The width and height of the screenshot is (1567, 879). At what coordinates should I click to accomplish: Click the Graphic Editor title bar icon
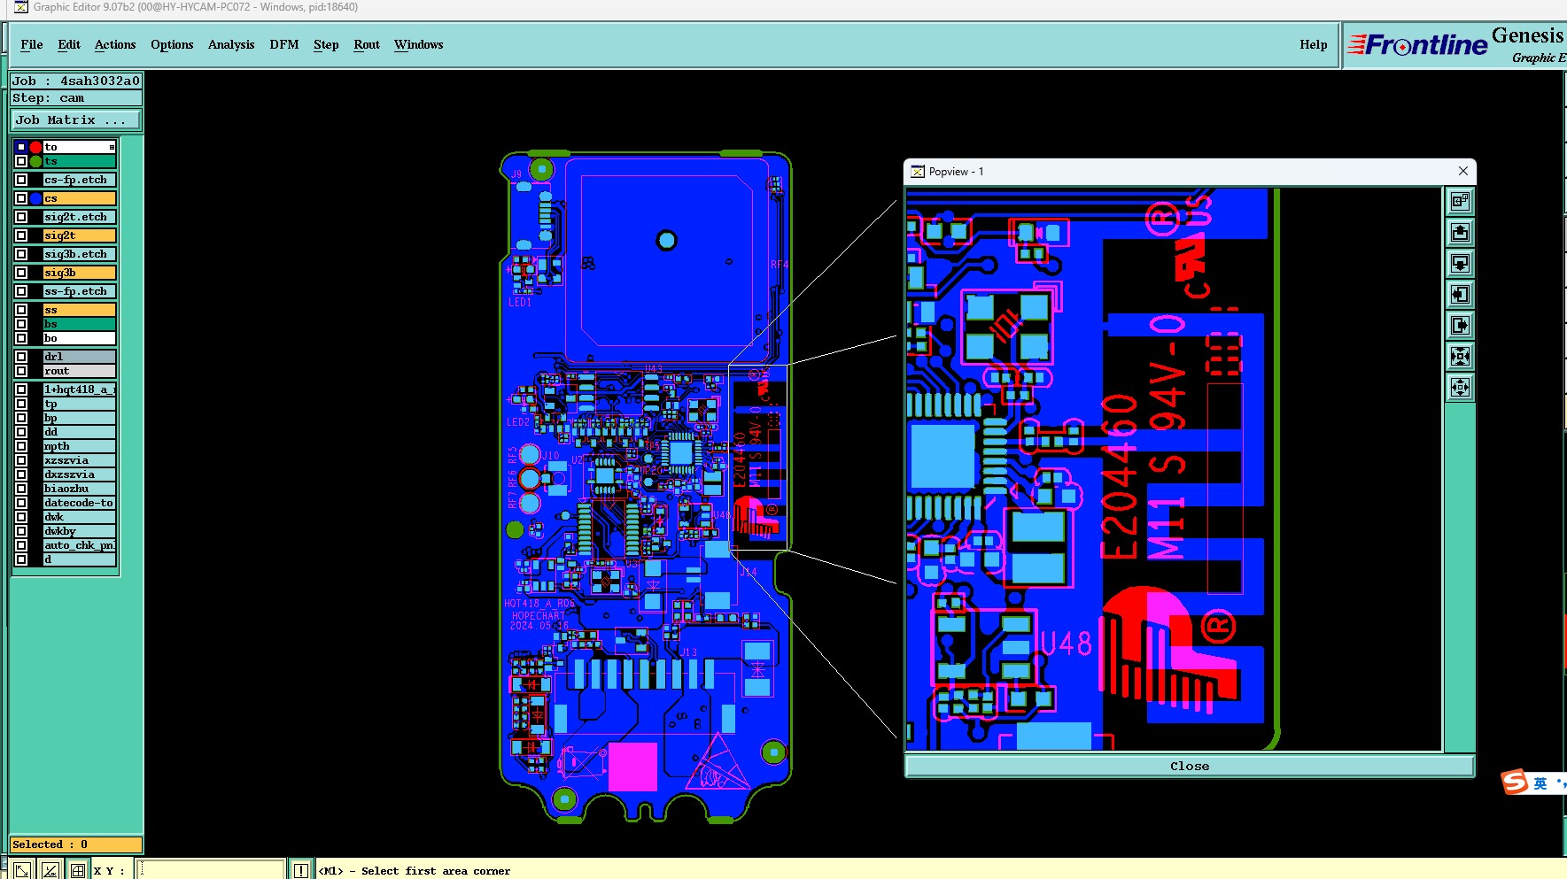point(21,7)
